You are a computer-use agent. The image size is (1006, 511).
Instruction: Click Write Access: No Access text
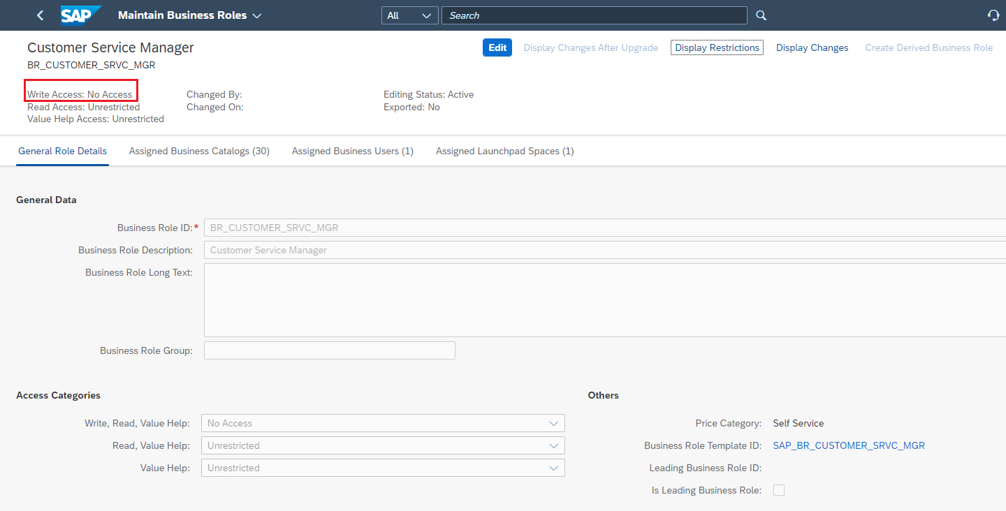point(80,94)
